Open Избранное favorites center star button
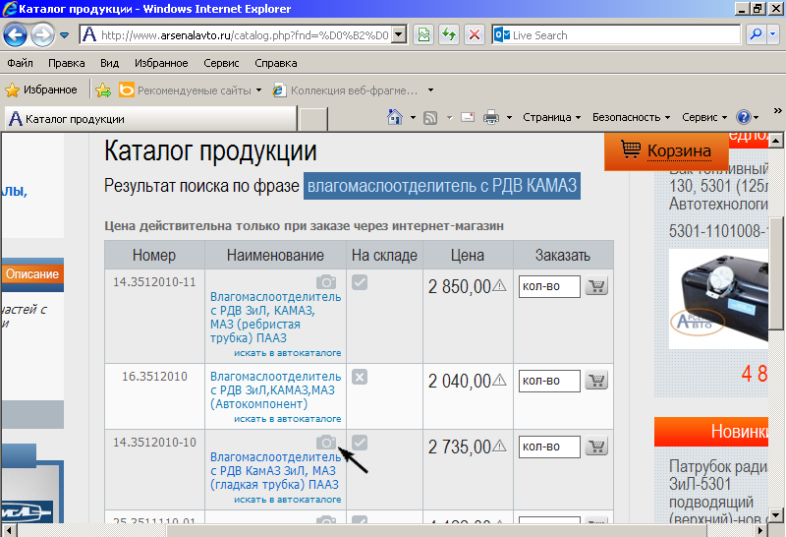The width and height of the screenshot is (786, 537). pyautogui.click(x=41, y=89)
